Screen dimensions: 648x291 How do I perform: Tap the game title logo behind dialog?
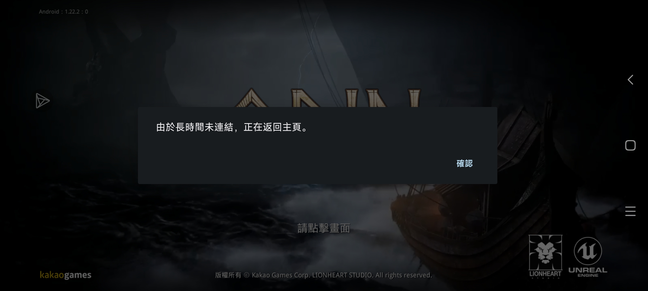327,98
